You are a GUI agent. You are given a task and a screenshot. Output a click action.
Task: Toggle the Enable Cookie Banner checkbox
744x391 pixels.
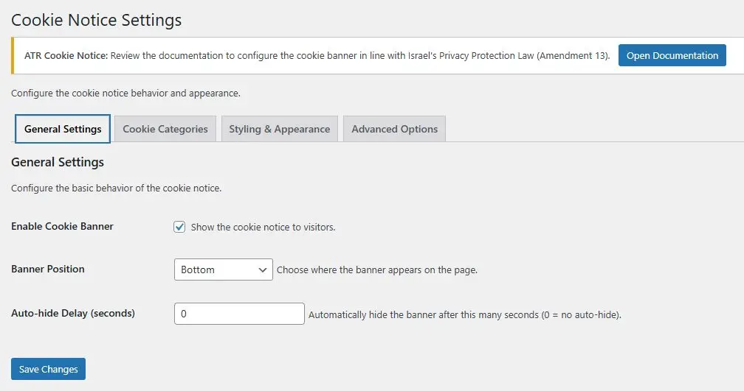(x=179, y=227)
